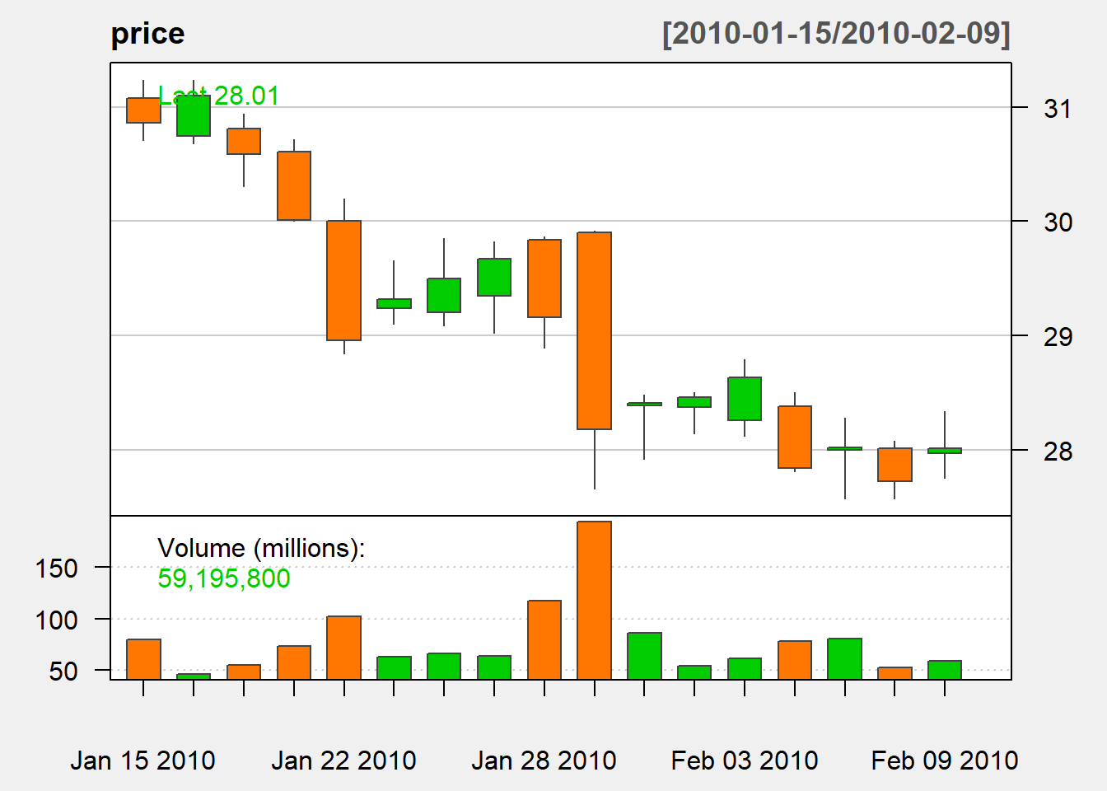Click the "Feb 03 2010" x-axis label
Viewport: 1107px width, 791px height.
(x=745, y=760)
